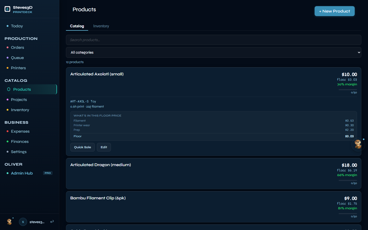The width and height of the screenshot is (368, 230).
Task: Click the hexagon Products icon in sidebar
Action: click(x=9, y=89)
